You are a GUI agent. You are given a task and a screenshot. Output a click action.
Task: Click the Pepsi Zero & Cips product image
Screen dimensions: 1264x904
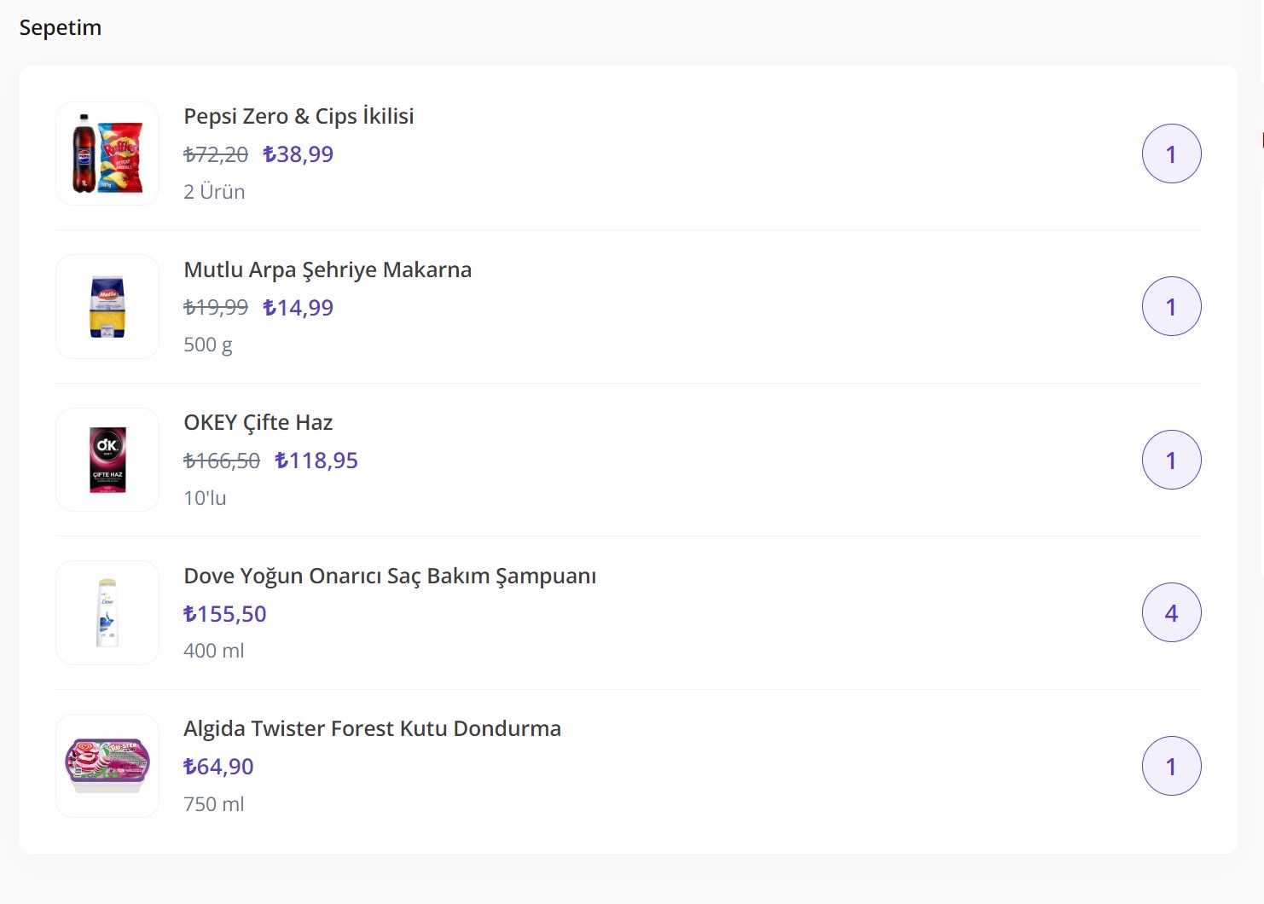(107, 154)
